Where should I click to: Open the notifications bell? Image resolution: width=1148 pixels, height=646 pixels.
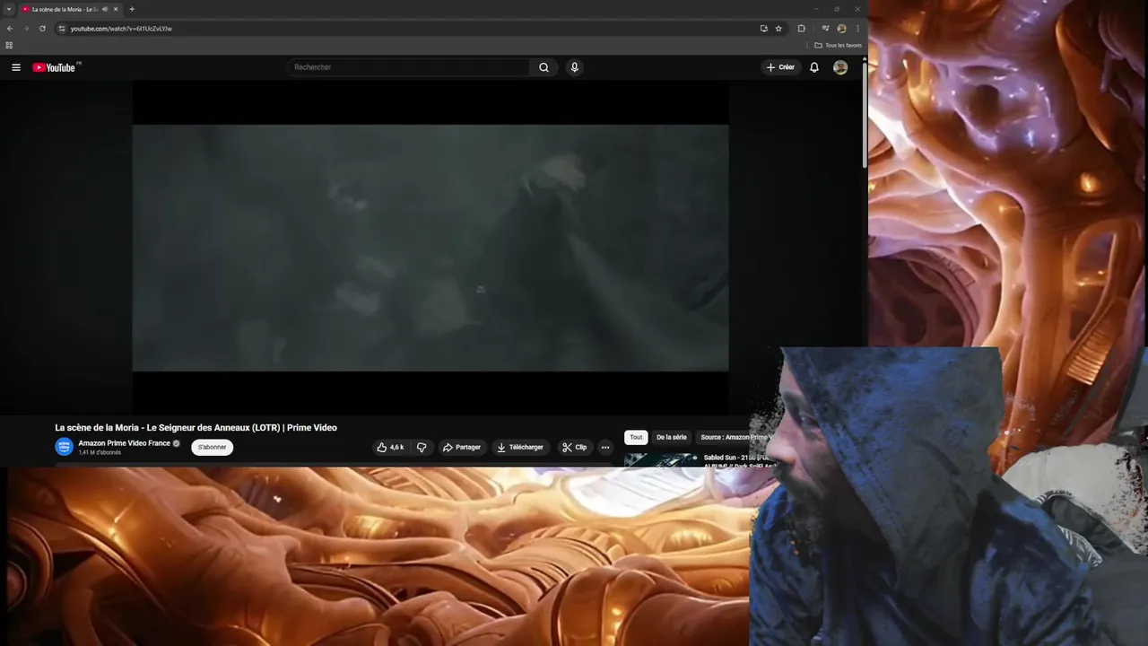pos(814,67)
